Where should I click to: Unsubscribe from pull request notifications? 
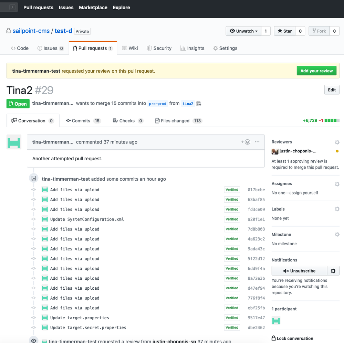point(299,271)
